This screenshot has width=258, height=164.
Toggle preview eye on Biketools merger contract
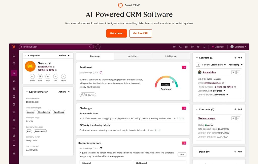(x=233, y=118)
